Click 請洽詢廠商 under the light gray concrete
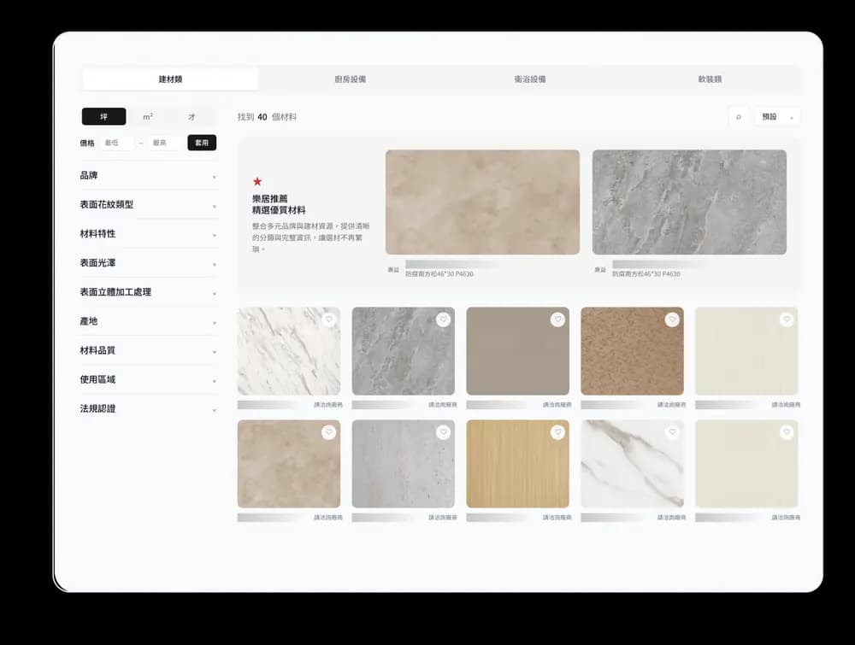Viewport: 855px width, 645px height. [443, 518]
